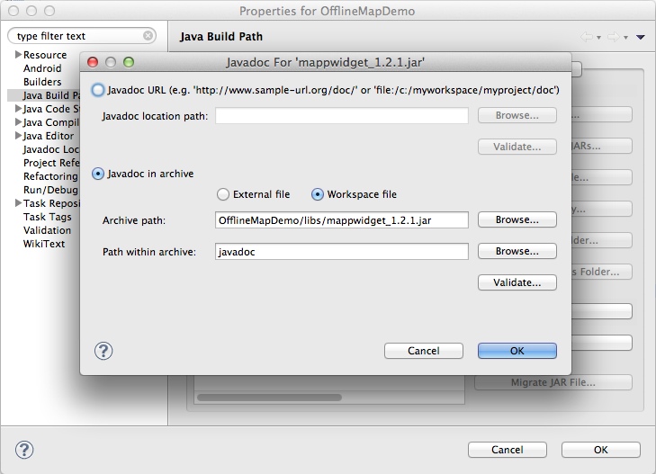The image size is (656, 474).
Task: Open help in the Properties window
Action: pyautogui.click(x=24, y=450)
